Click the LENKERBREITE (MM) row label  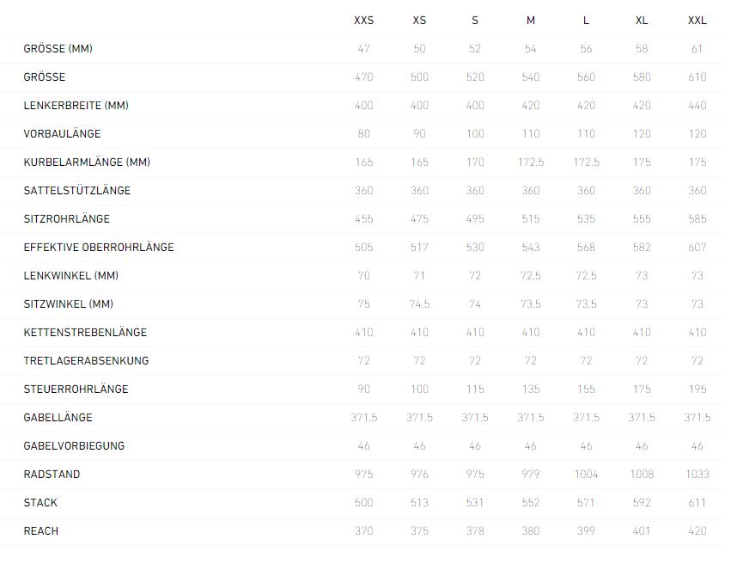coord(76,106)
